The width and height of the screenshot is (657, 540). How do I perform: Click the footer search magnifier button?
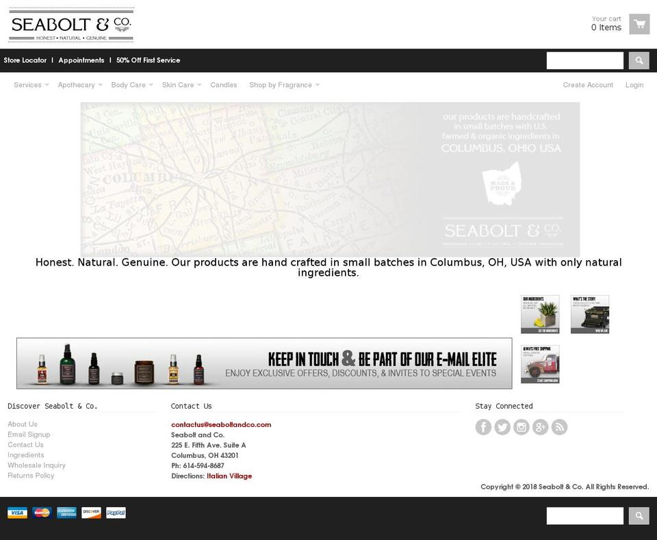click(639, 515)
